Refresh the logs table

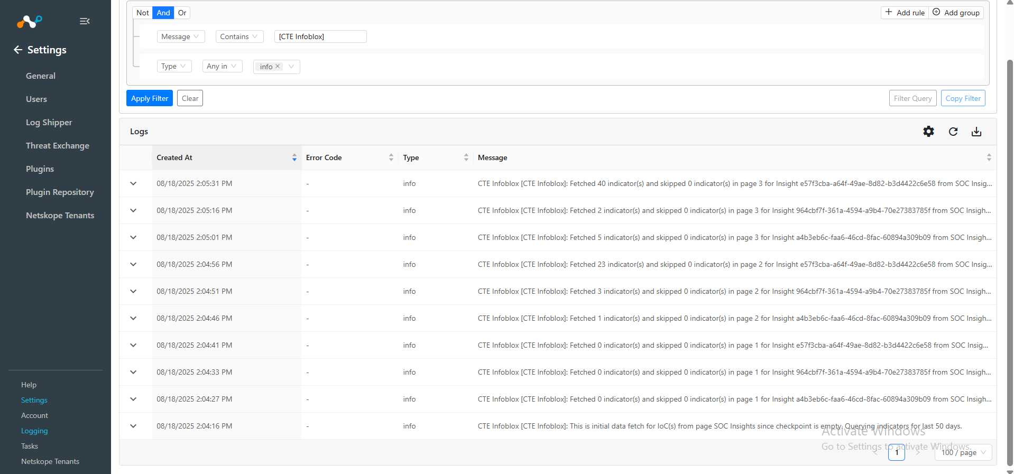[x=953, y=132]
